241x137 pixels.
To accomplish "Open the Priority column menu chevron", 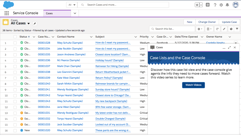I will tap(152, 37).
